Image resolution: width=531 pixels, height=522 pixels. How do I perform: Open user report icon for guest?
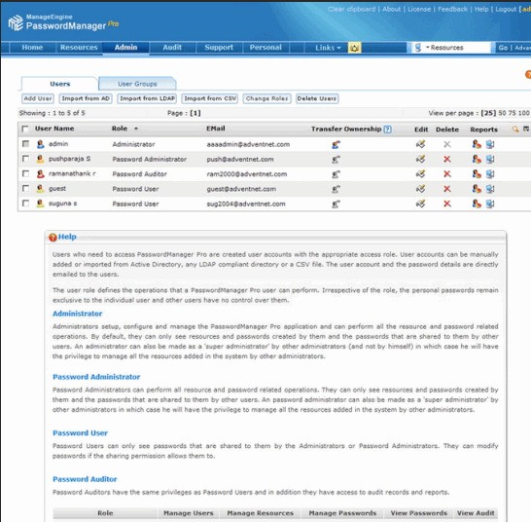point(477,189)
